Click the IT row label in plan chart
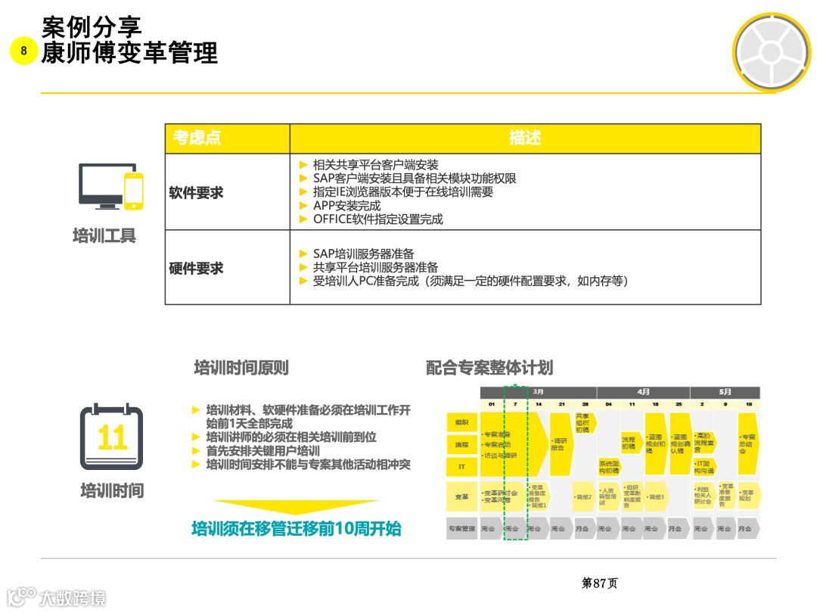The image size is (817, 613). pyautogui.click(x=461, y=467)
